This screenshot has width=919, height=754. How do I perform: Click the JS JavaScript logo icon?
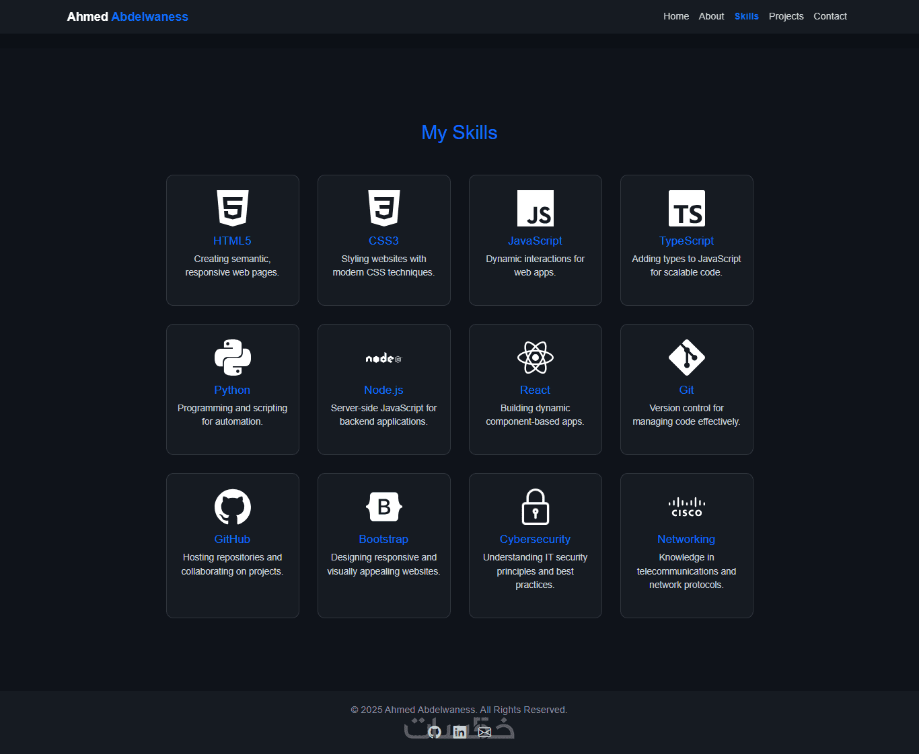coord(536,208)
